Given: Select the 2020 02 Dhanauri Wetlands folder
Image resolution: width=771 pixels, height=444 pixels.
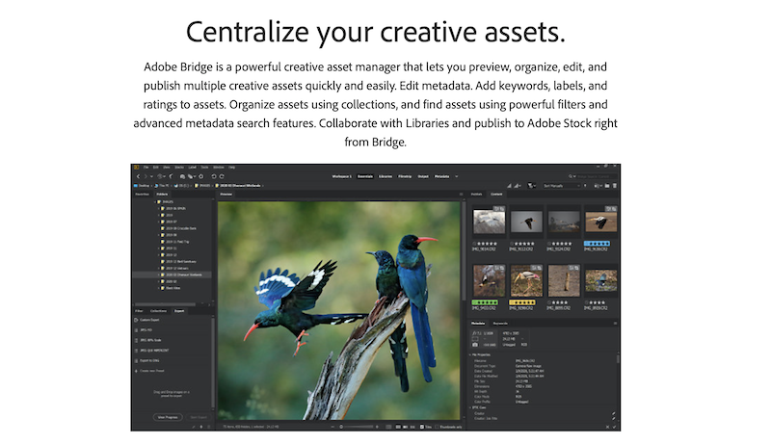Looking at the screenshot, I should pyautogui.click(x=184, y=274).
